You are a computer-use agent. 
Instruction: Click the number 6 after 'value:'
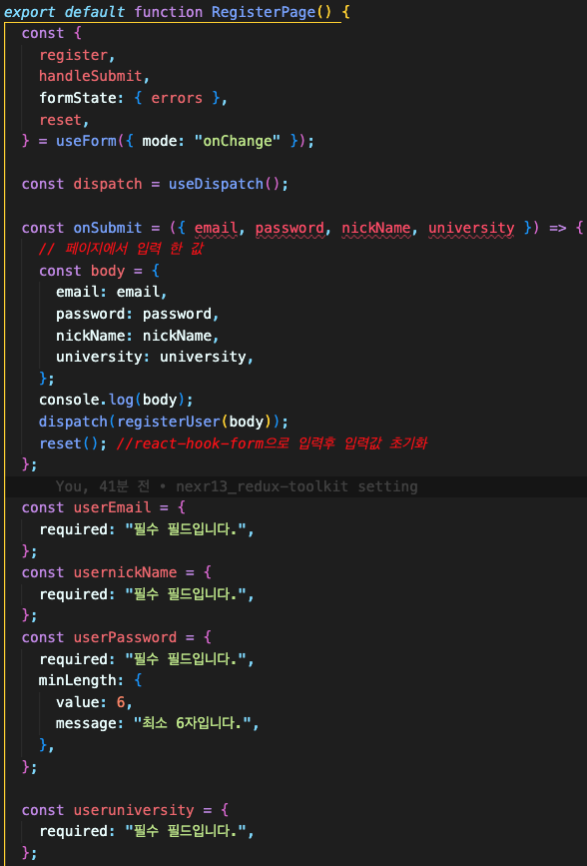[121, 702]
